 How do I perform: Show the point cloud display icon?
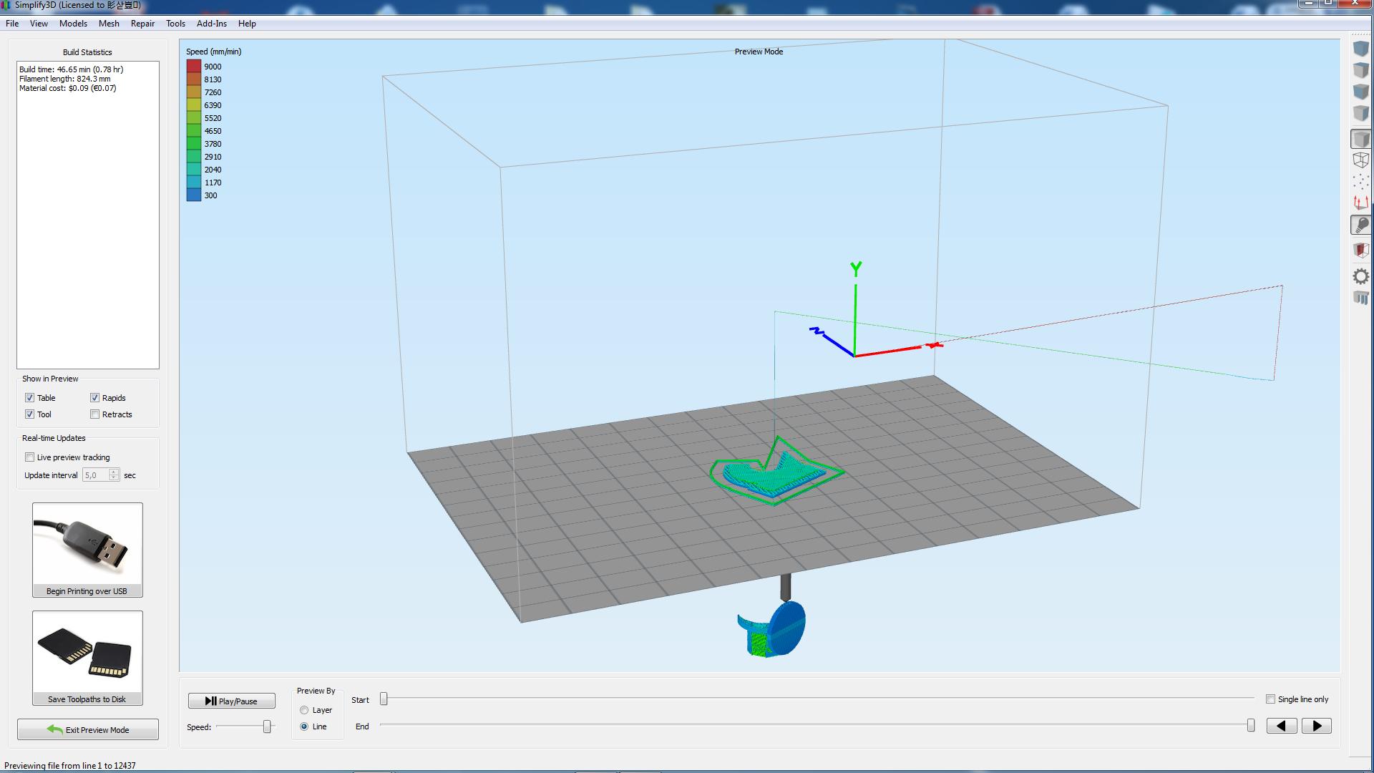coord(1360,182)
